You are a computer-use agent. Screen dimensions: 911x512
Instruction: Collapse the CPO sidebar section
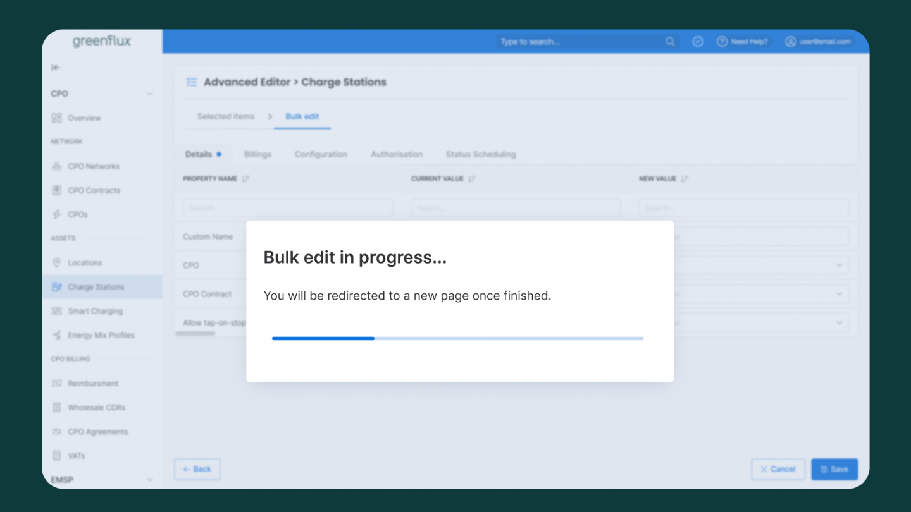(x=150, y=94)
